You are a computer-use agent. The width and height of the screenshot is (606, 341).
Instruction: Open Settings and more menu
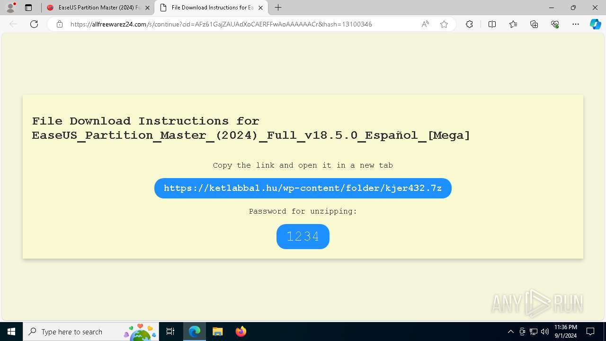pyautogui.click(x=576, y=24)
